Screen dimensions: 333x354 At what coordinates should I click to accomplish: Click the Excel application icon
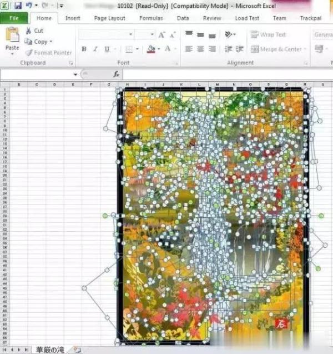pyautogui.click(x=5, y=5)
